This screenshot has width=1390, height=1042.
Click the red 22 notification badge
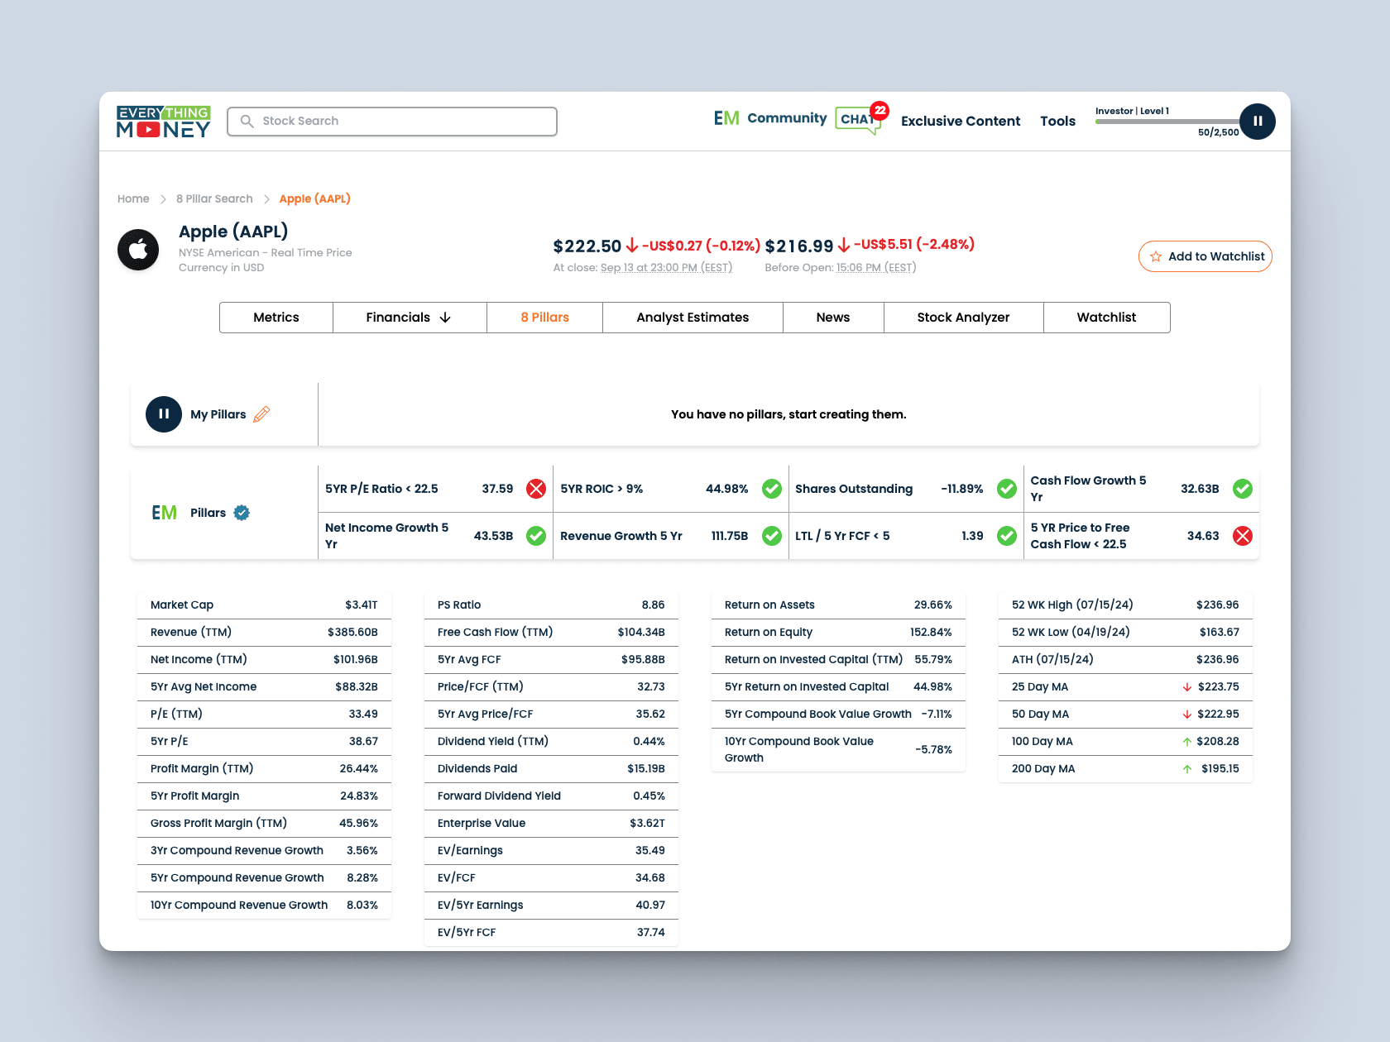pyautogui.click(x=880, y=110)
